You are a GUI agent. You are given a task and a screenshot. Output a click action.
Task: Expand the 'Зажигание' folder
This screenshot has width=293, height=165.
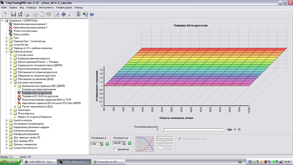point(11,110)
